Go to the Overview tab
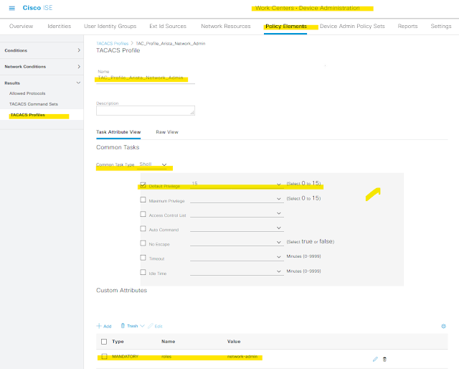 [x=21, y=26]
